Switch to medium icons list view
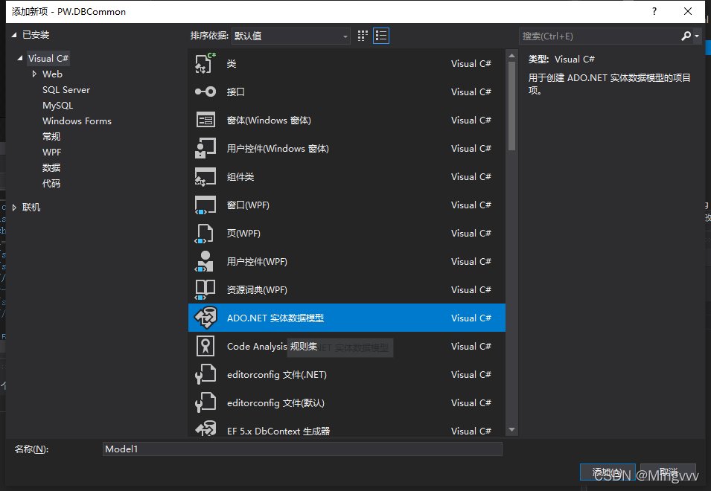This screenshot has height=491, width=711. (x=381, y=36)
